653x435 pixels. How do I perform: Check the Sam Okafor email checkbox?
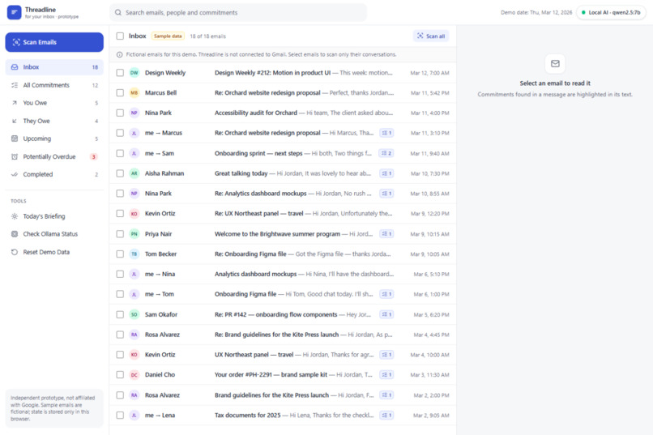tap(120, 314)
